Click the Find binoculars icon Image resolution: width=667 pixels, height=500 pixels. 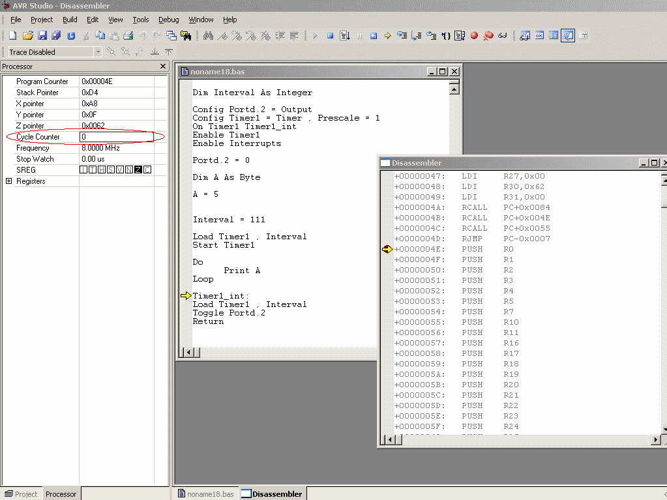(209, 36)
